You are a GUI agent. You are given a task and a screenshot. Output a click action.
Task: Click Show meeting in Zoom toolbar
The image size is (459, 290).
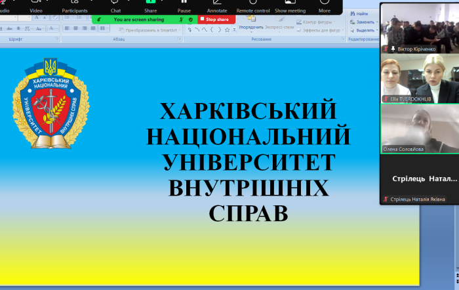click(290, 7)
